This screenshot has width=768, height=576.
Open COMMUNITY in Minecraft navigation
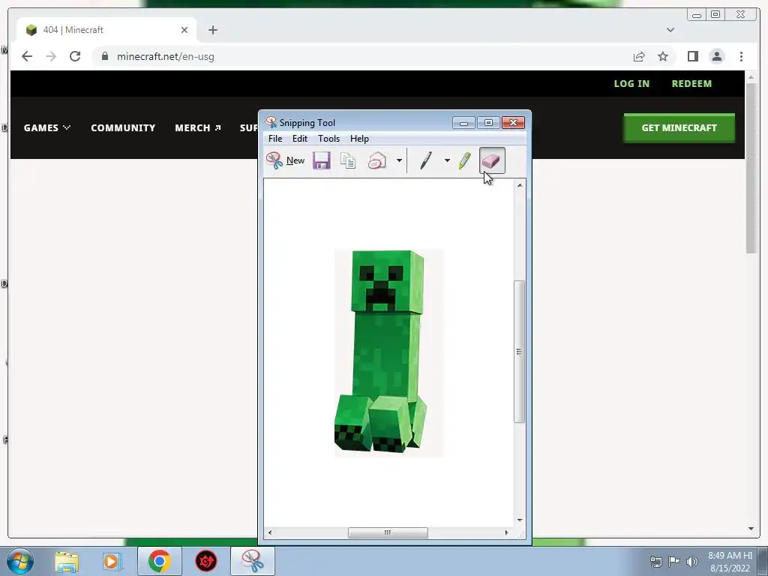(x=123, y=127)
